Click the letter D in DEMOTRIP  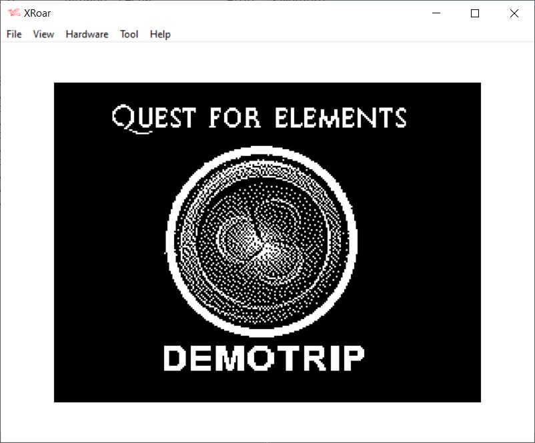click(x=175, y=358)
